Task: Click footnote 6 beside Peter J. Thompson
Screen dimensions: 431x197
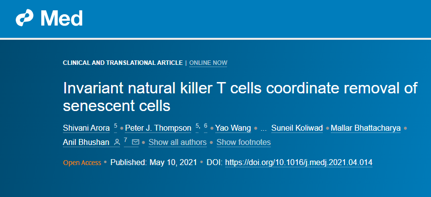Action: [205, 126]
